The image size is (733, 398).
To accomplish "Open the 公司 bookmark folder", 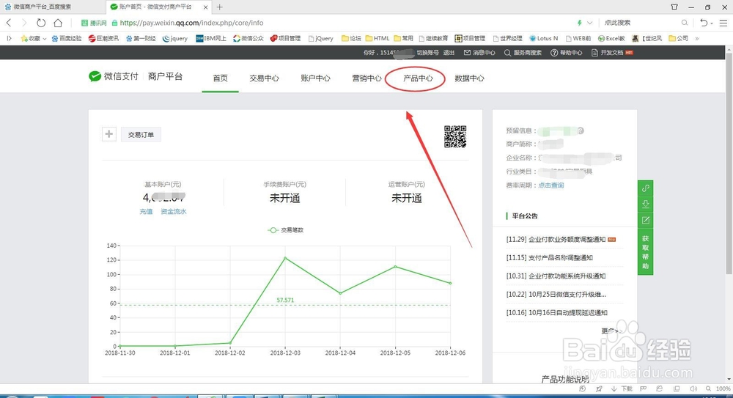I will [678, 38].
